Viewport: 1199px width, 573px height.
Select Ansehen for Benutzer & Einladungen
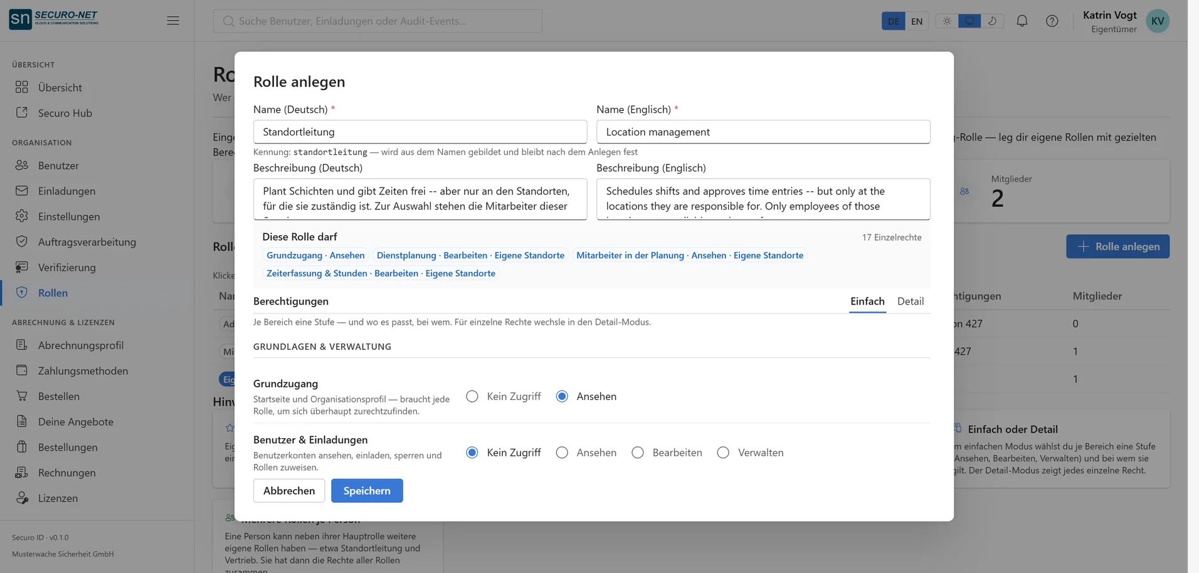(x=562, y=453)
